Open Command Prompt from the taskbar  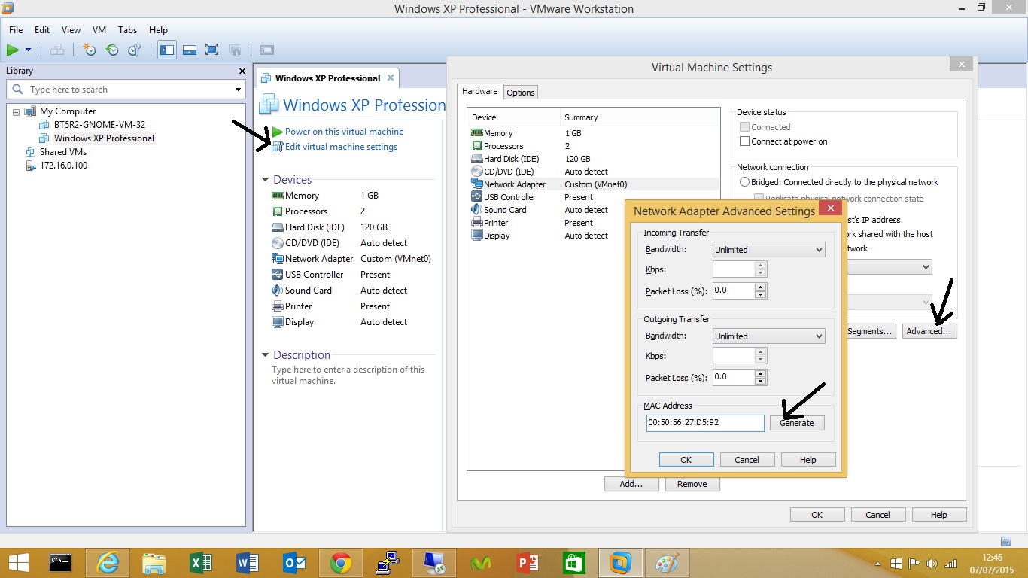coord(61,563)
